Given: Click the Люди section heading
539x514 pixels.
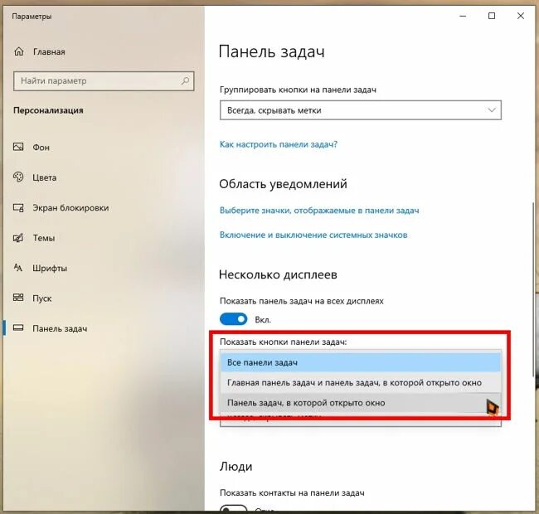Looking at the screenshot, I should tap(236, 467).
